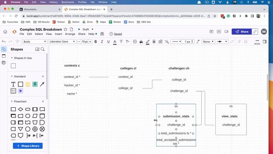This screenshot has width=273, height=154.
Task: Click the text options T icon
Action: click(128, 41)
